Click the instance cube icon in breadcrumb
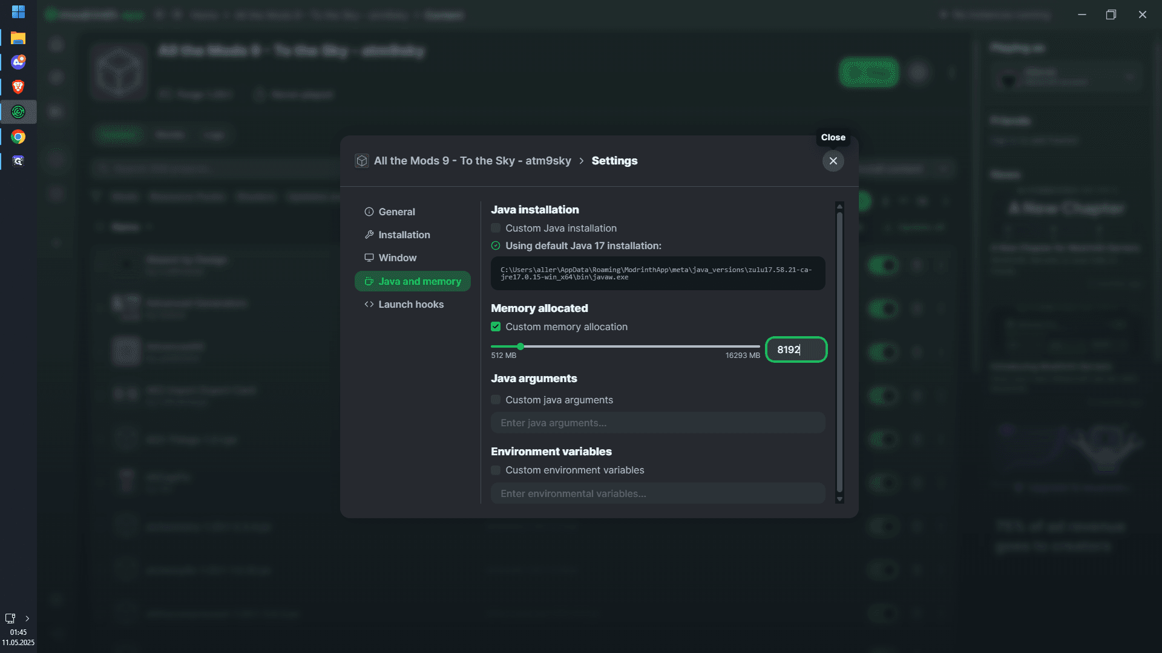This screenshot has width=1162, height=653. [362, 161]
